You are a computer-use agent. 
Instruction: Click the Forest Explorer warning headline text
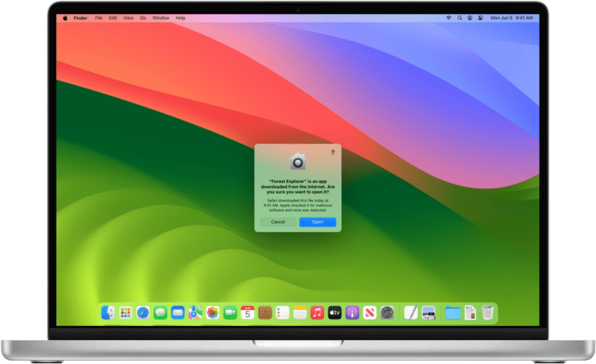pos(297,187)
